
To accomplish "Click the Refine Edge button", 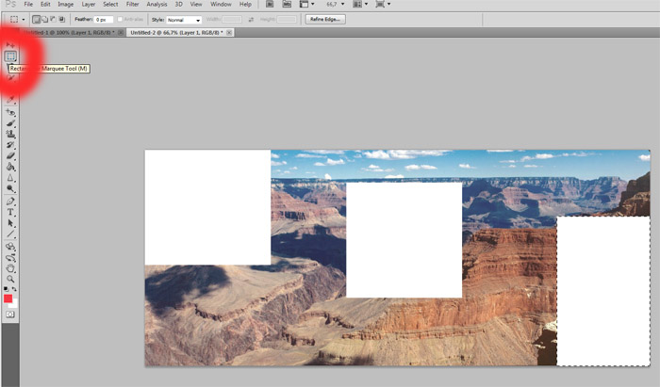I will point(325,20).
